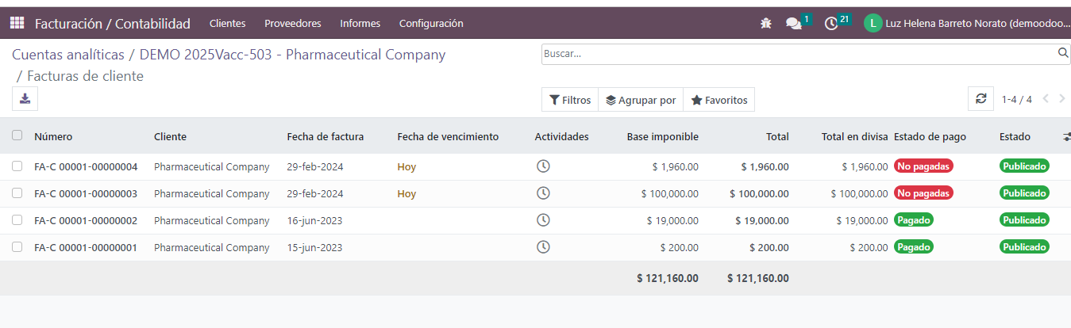The width and height of the screenshot is (1071, 328).
Task: Expand the Filtros dropdown
Action: (570, 100)
